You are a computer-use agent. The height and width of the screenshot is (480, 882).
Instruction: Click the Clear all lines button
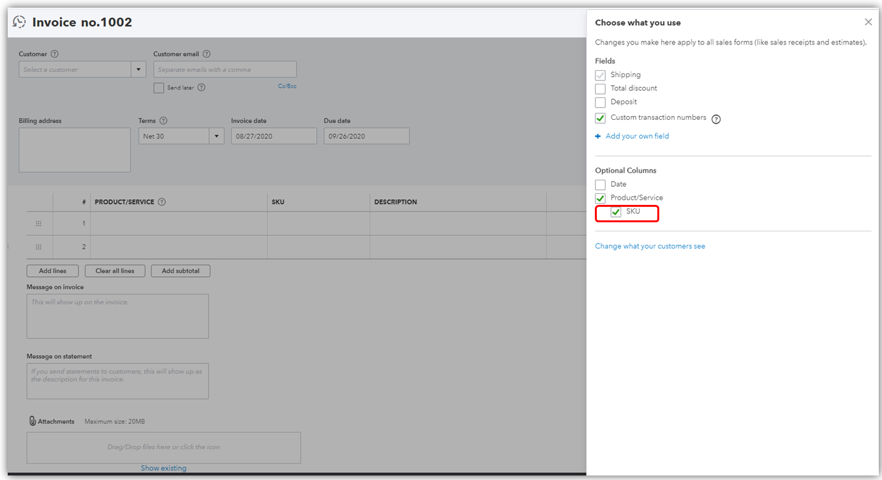pyautogui.click(x=115, y=271)
